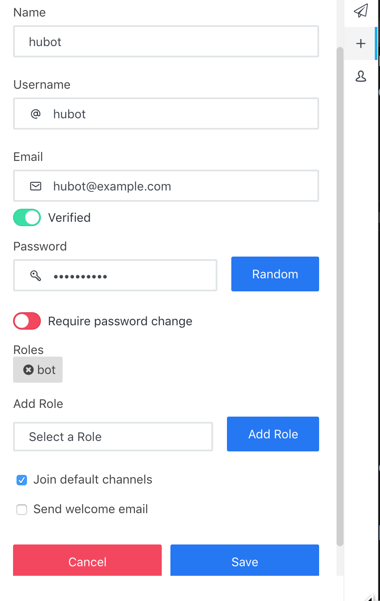Disable the Verified toggle

[x=27, y=217]
